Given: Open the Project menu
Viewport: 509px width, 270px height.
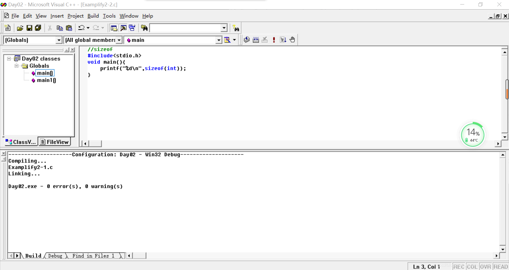Looking at the screenshot, I should (x=76, y=16).
